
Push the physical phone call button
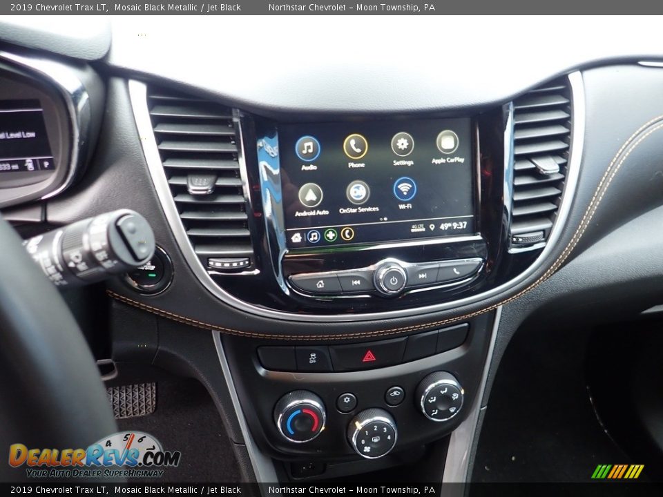coord(457,271)
